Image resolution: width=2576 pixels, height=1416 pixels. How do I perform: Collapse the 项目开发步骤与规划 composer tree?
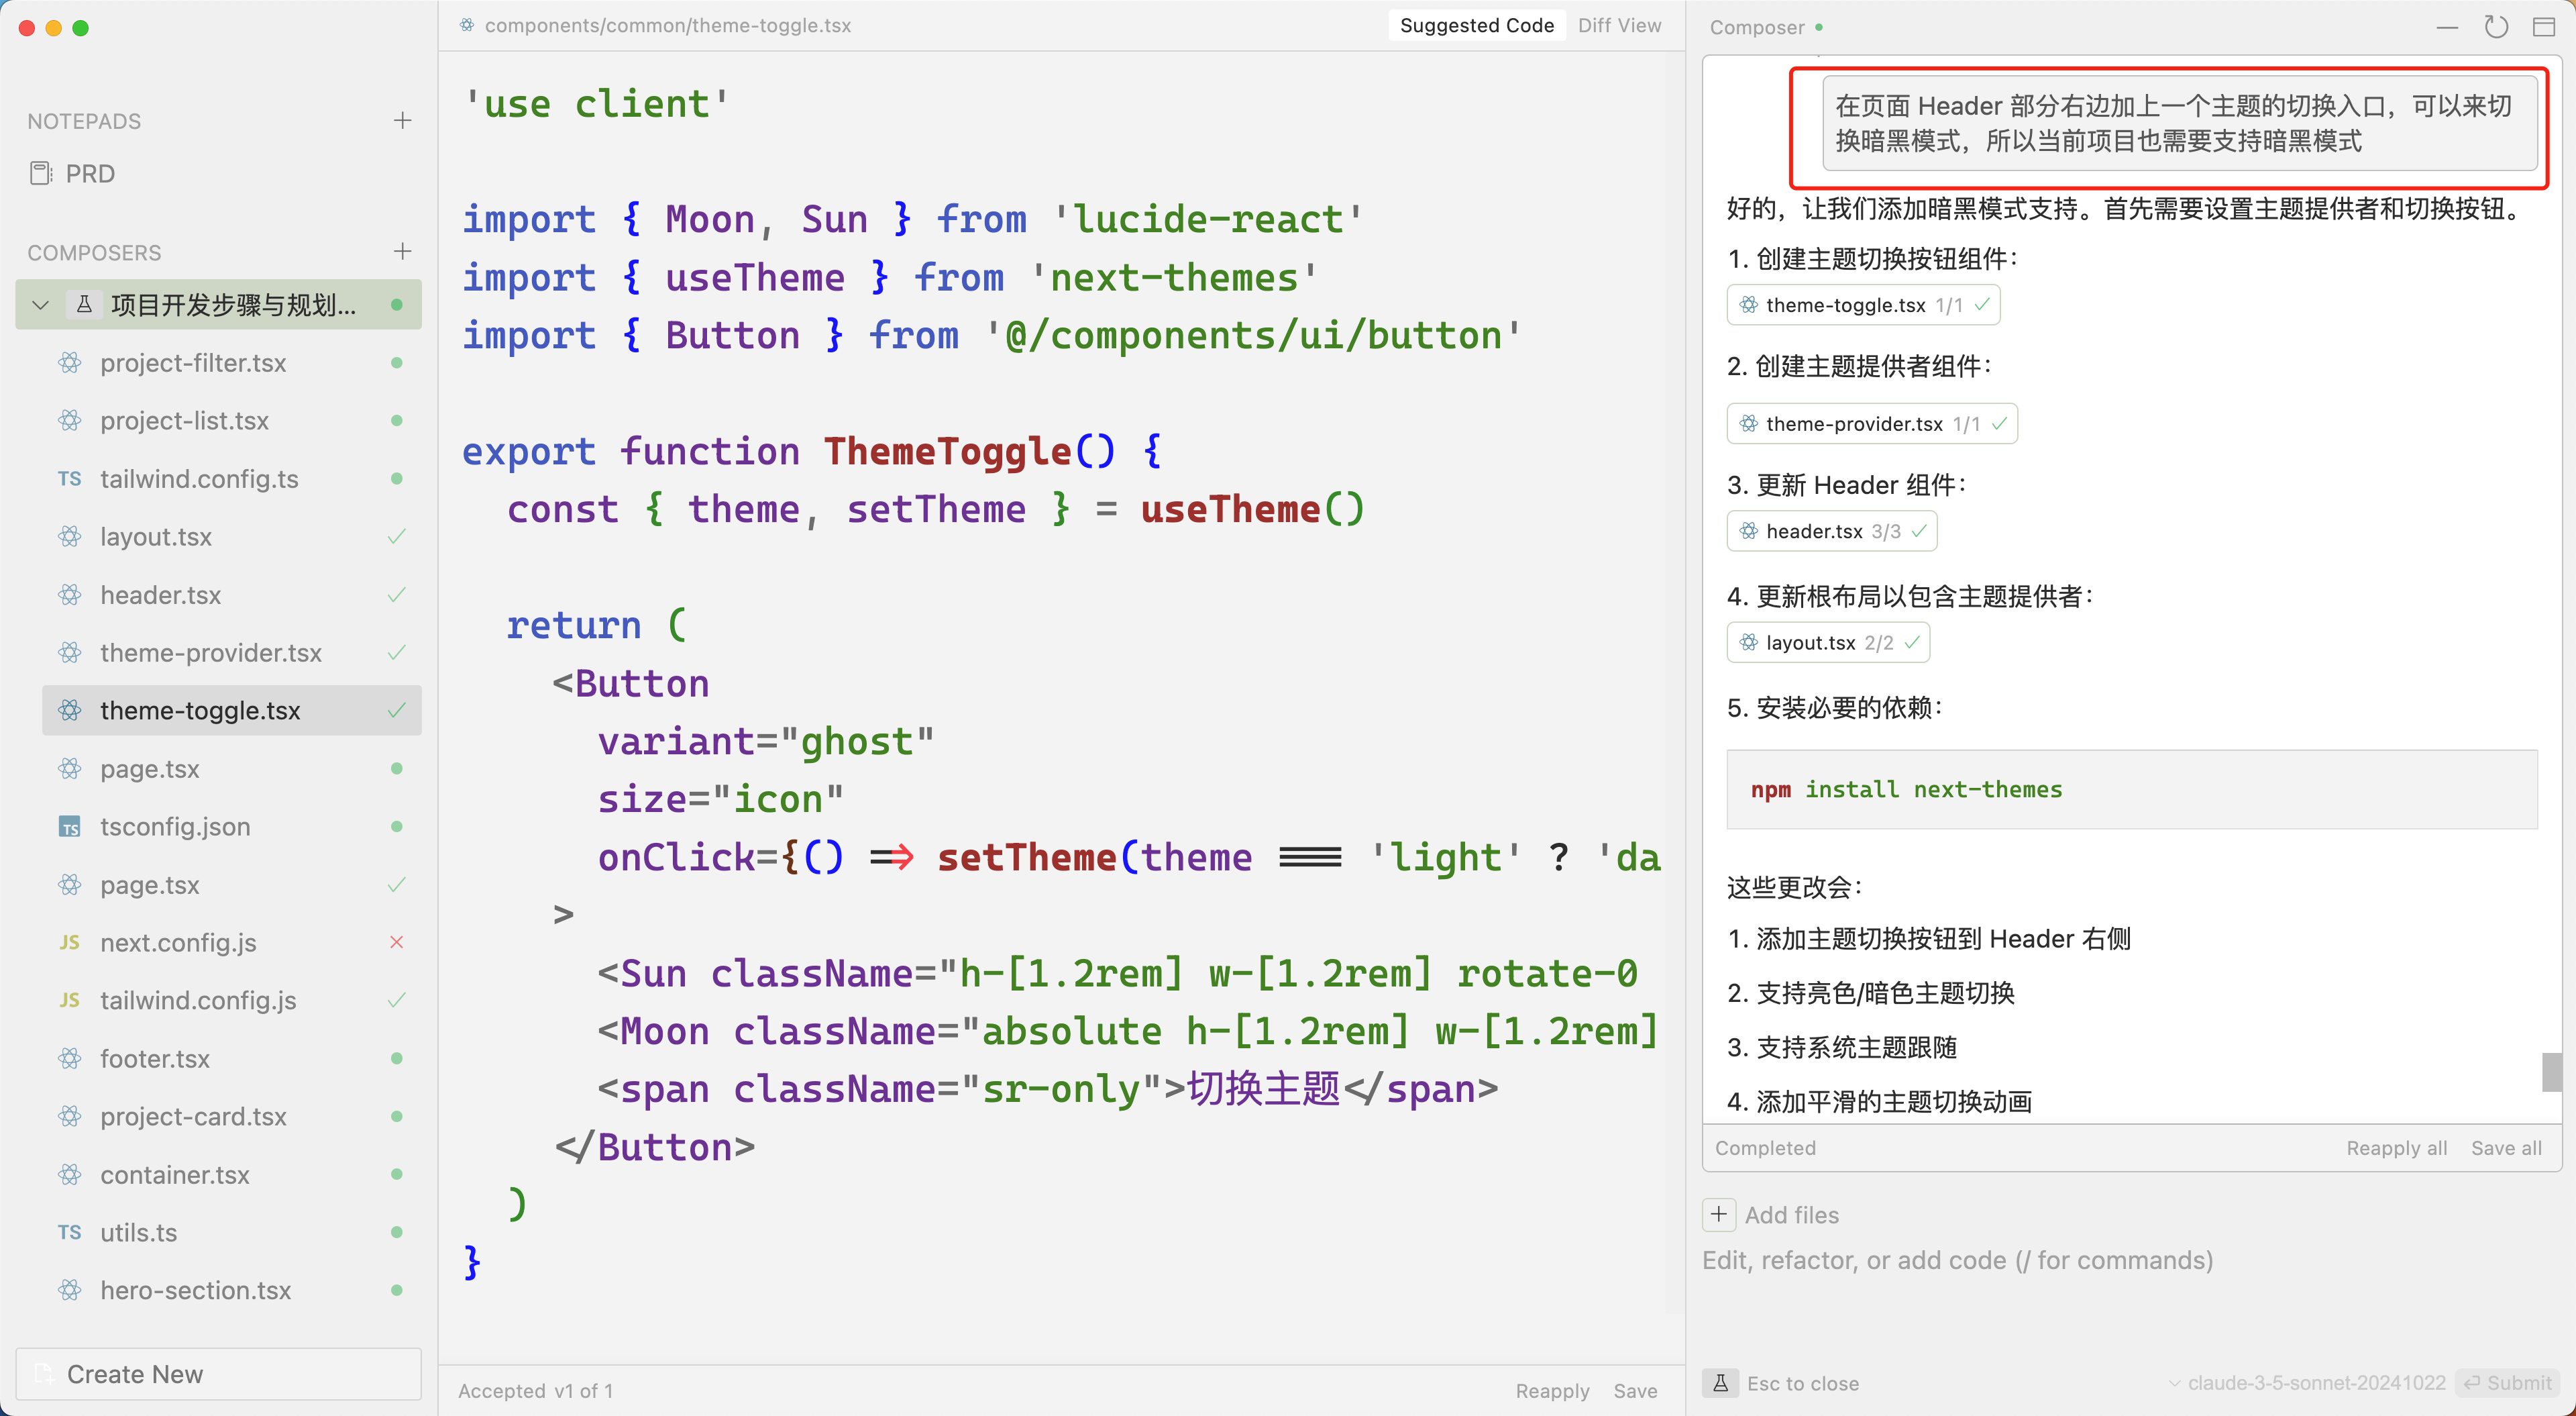(x=40, y=304)
